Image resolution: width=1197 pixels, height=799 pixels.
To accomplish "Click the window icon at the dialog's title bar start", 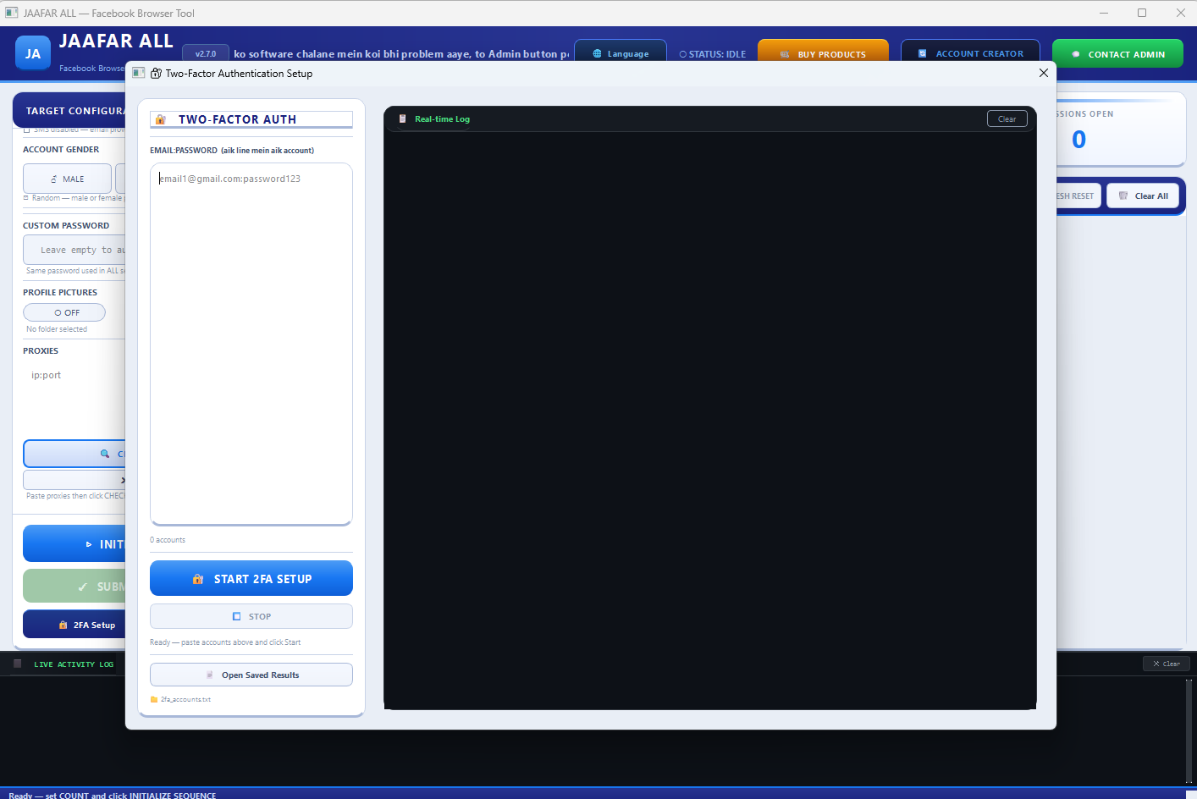I will tap(139, 74).
